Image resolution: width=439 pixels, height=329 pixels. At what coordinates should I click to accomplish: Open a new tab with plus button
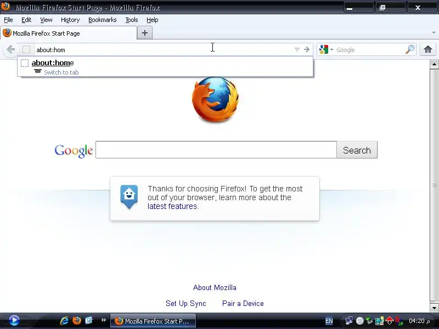point(145,33)
